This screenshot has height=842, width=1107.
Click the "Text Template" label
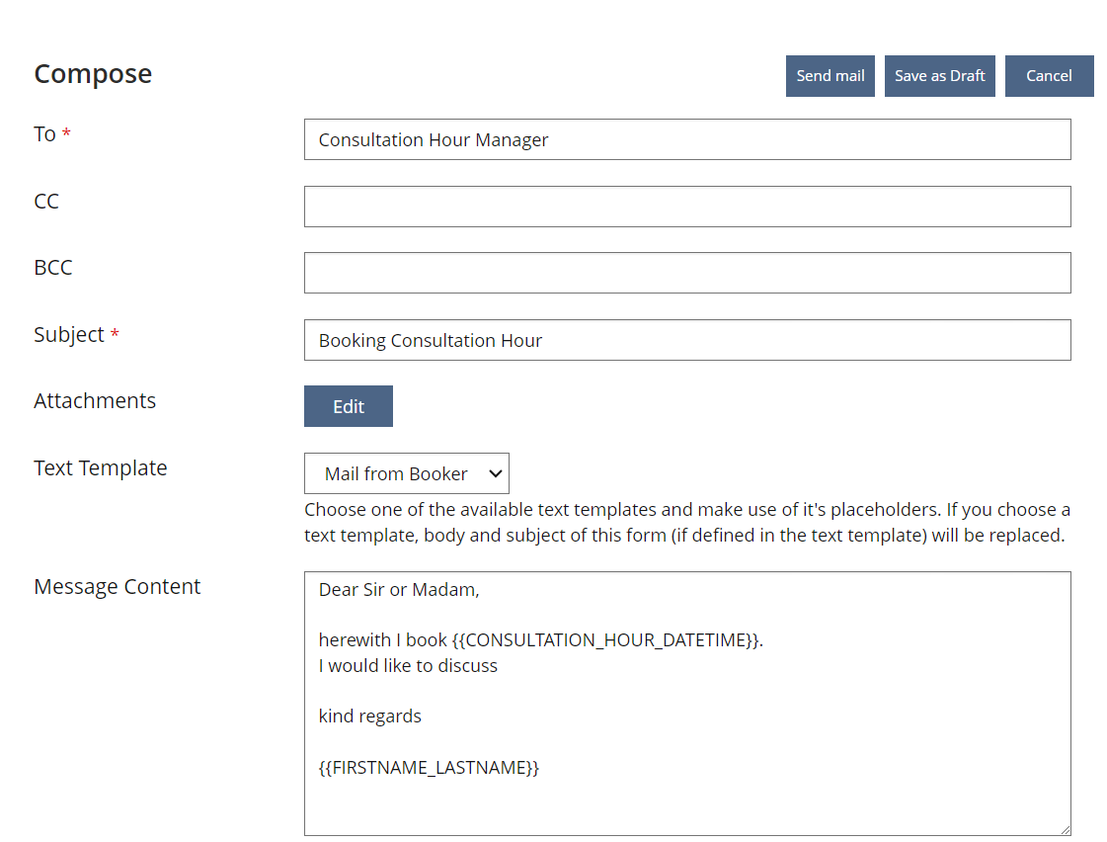click(x=101, y=468)
